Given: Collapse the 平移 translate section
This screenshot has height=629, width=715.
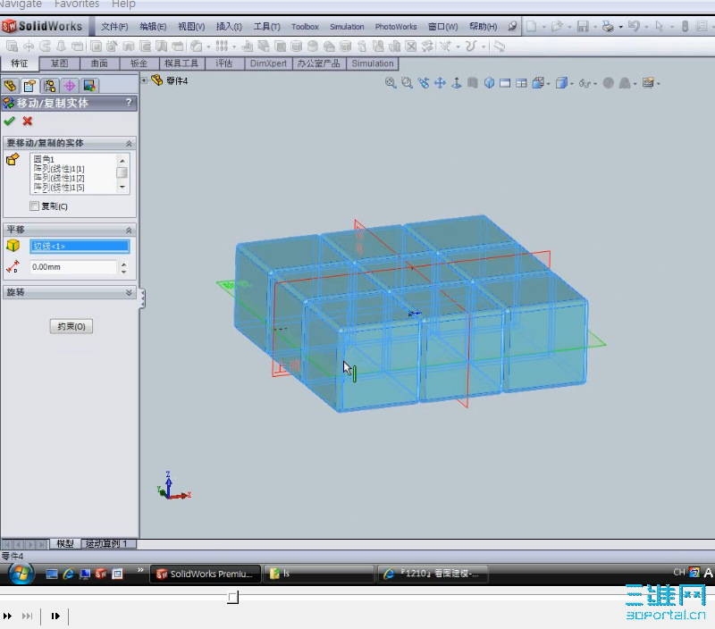Looking at the screenshot, I should (x=129, y=231).
